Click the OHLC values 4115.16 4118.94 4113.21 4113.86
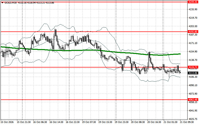The image size is (199, 125). [36, 3]
